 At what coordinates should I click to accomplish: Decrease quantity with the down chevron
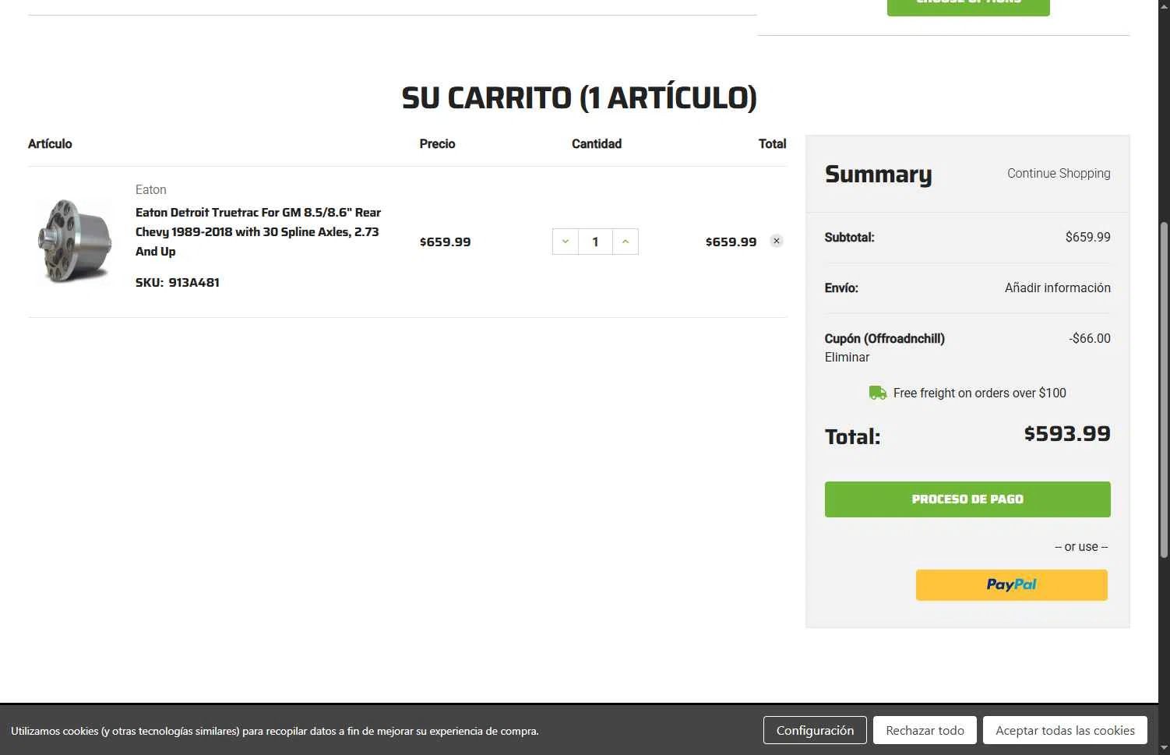tap(566, 242)
